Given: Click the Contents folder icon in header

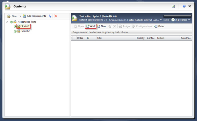Looking at the screenshot, I should [8, 7].
